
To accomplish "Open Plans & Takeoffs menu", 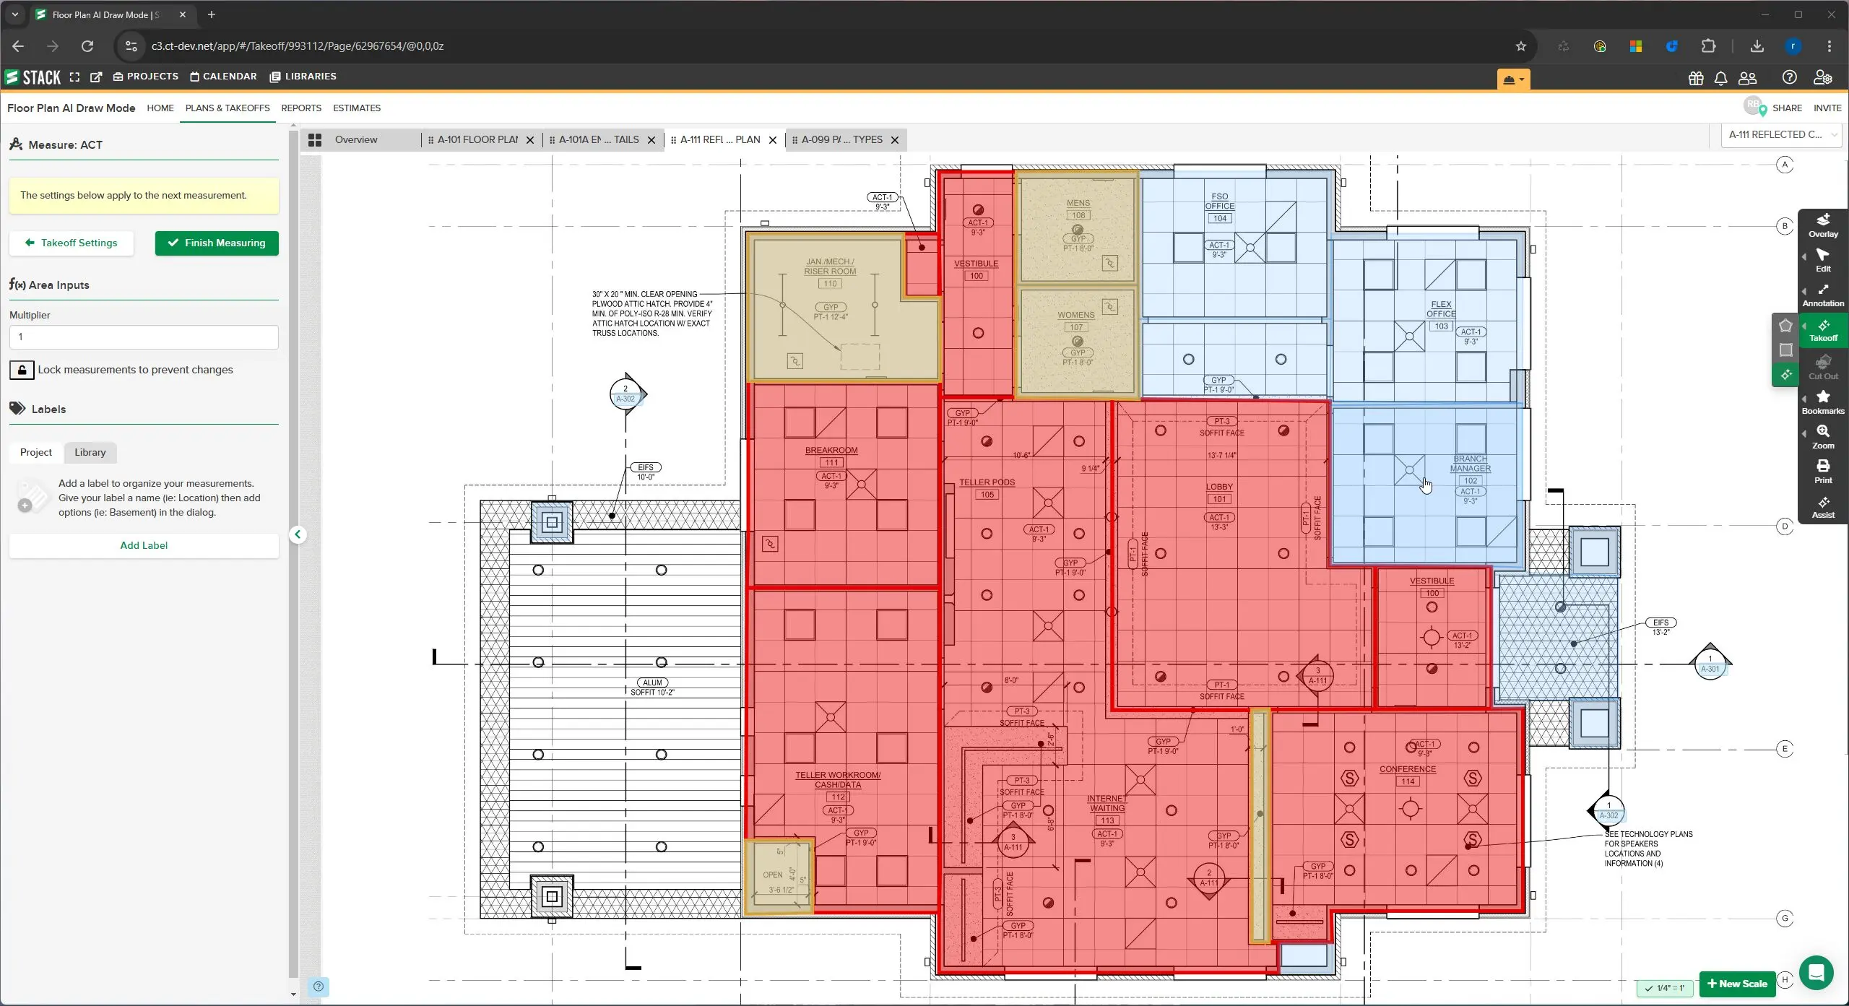I will point(227,108).
